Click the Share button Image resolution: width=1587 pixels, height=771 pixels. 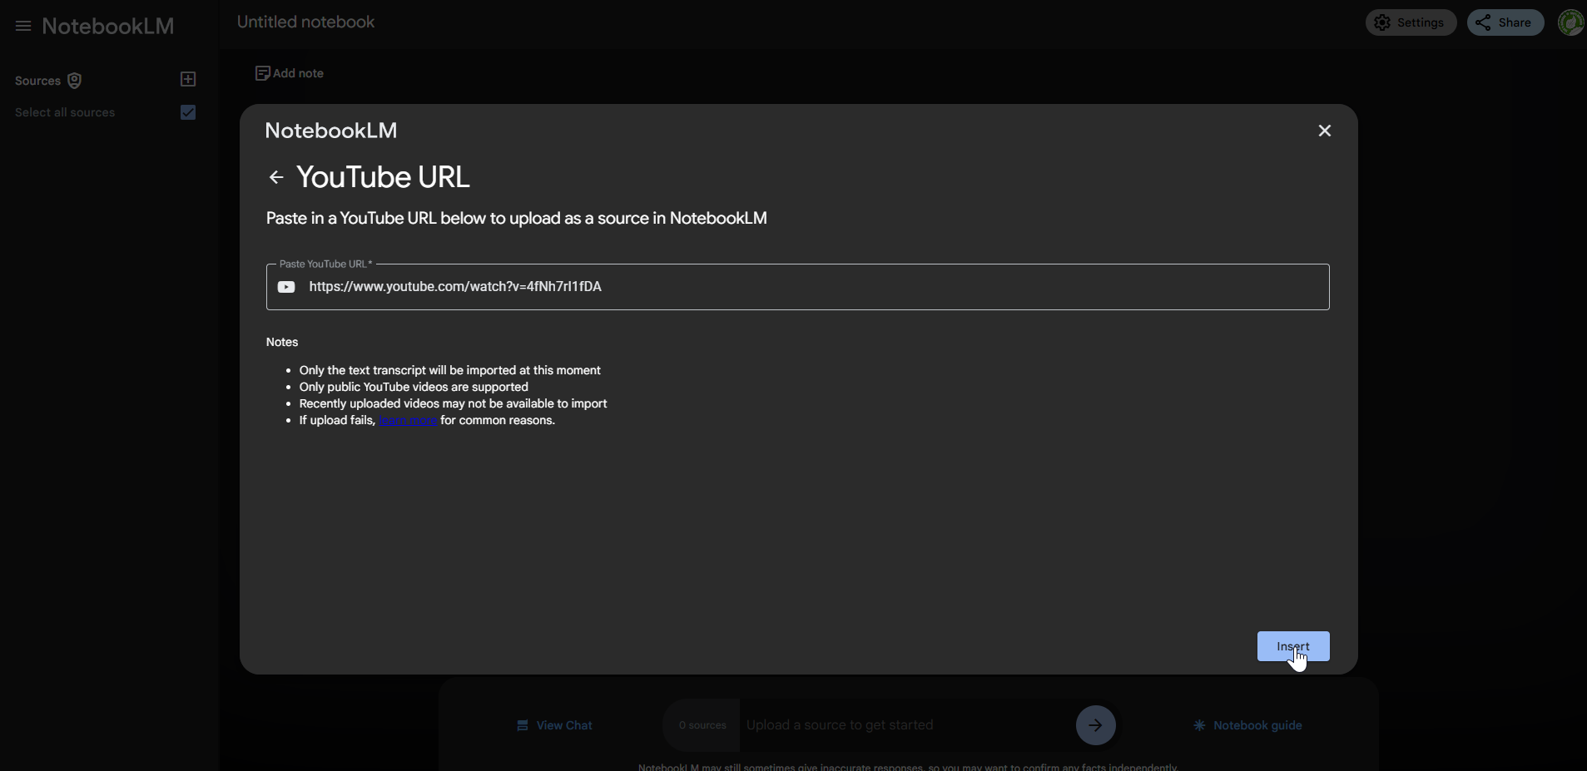(x=1505, y=22)
